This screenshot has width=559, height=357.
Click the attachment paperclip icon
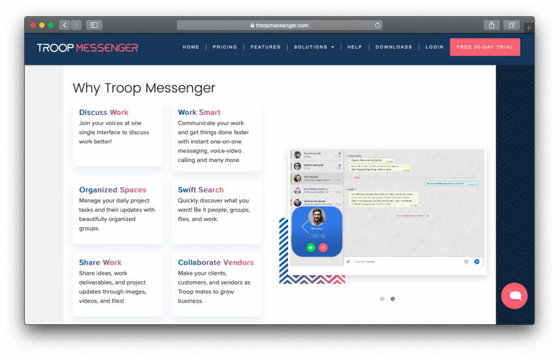348,262
